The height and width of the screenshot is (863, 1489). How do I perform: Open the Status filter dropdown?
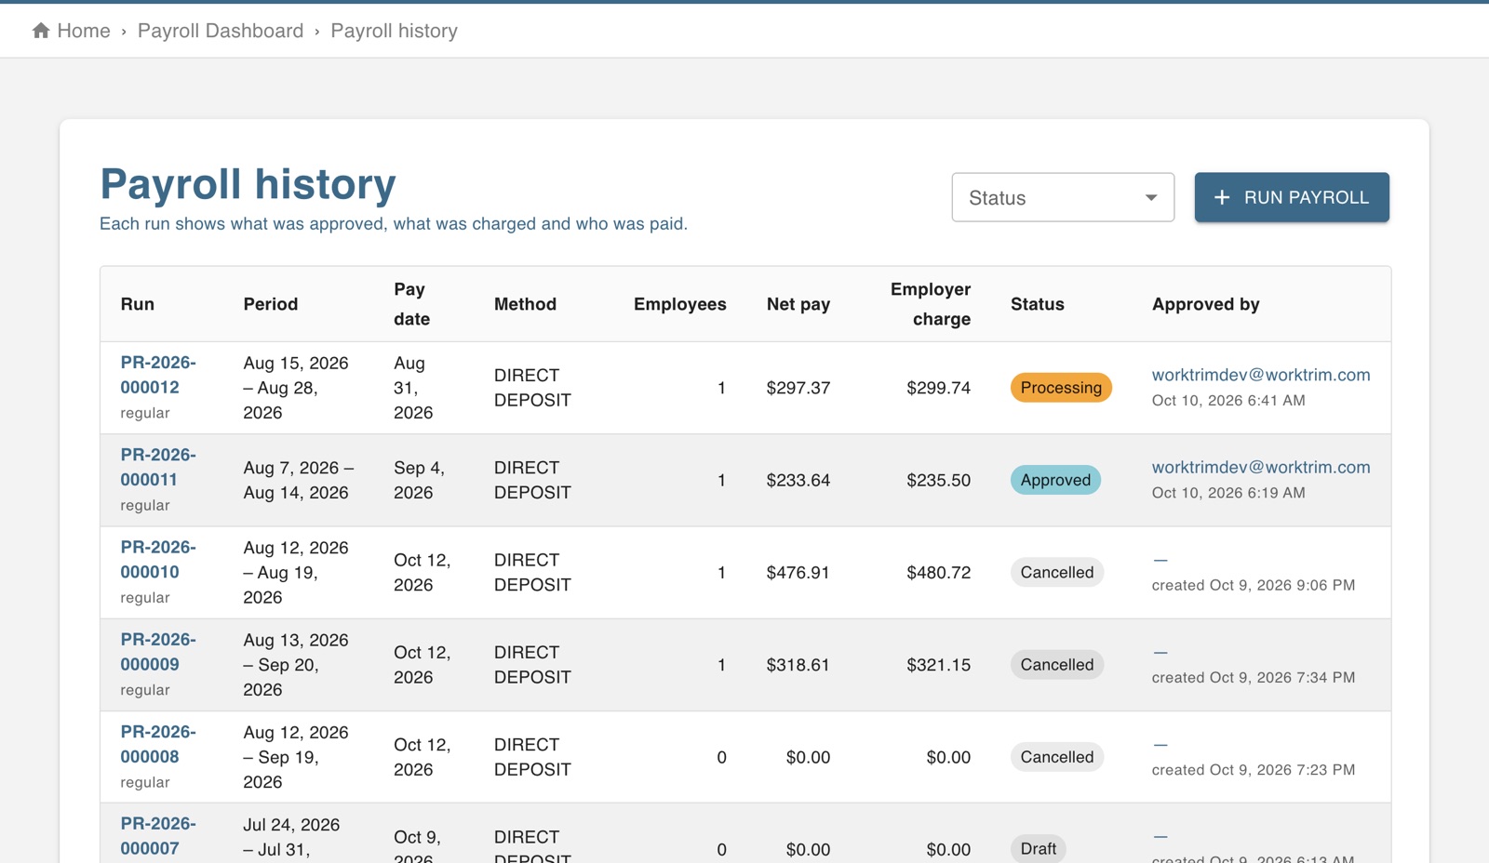click(x=1063, y=197)
